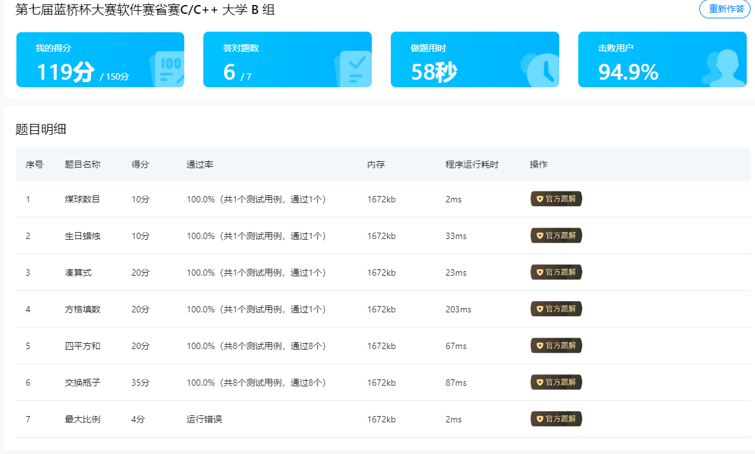
Task: Click the 67ms runtime value
Action: coord(456,346)
